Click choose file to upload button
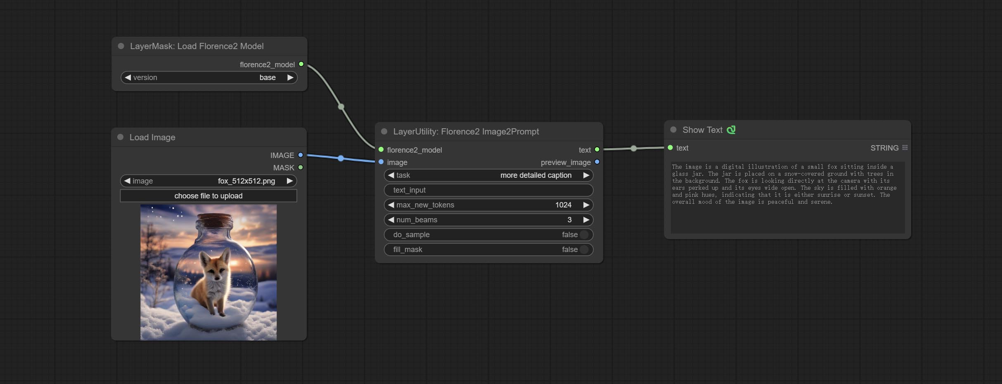Screen dimensions: 1002x384 click(208, 196)
